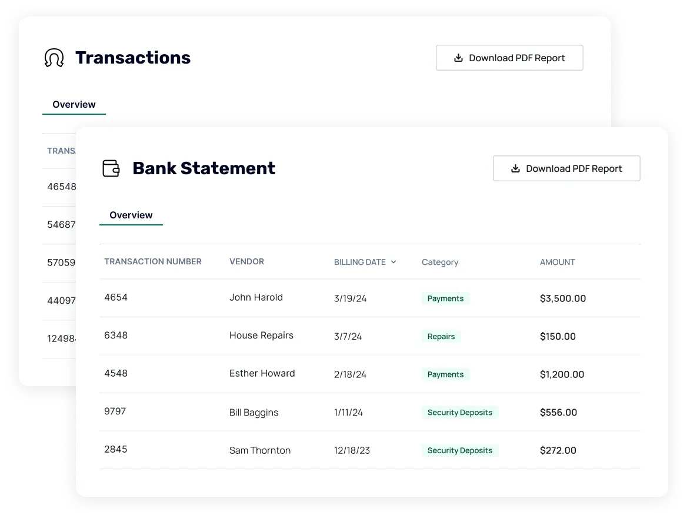
Task: Click the download icon on Transactions report button
Action: (x=457, y=58)
